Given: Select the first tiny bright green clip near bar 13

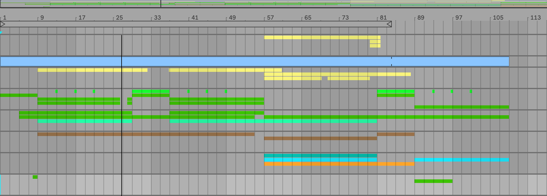Looking at the screenshot, I should [x=56, y=91].
